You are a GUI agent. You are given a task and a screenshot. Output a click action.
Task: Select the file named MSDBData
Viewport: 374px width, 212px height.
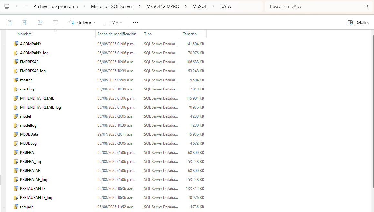[x=29, y=134]
